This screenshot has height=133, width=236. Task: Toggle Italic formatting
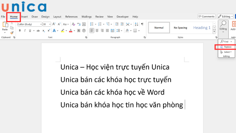coord(25,31)
